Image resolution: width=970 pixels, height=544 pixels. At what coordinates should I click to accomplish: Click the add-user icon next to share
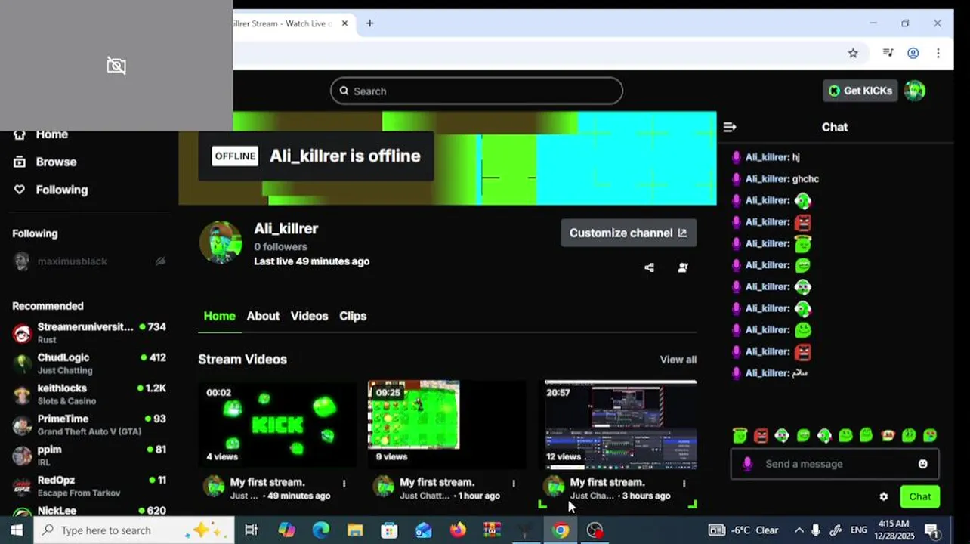click(683, 267)
